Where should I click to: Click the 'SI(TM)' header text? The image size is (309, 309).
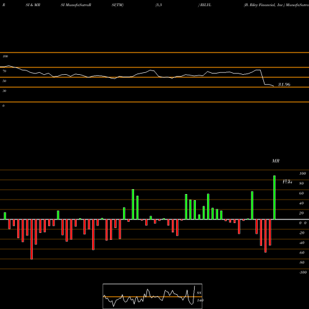point(117,5)
